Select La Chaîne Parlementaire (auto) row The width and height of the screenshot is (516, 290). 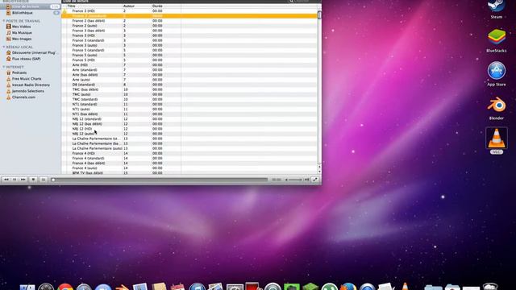(189, 148)
